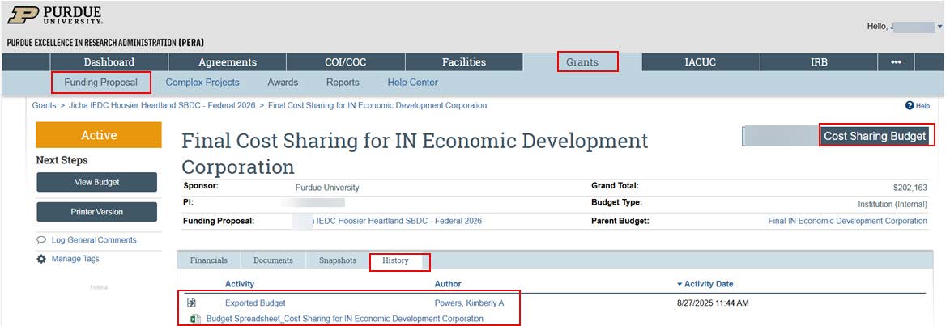The image size is (950, 326).
Task: Open the Agreements navigation tab
Action: point(228,62)
